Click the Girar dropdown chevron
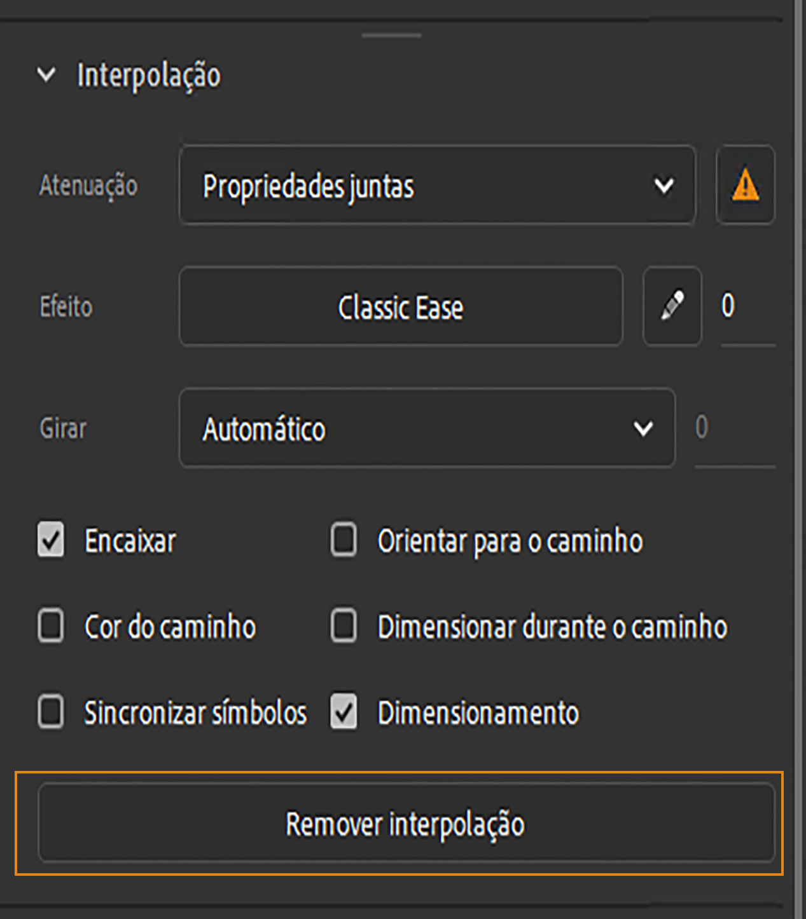The width and height of the screenshot is (806, 919). (644, 428)
